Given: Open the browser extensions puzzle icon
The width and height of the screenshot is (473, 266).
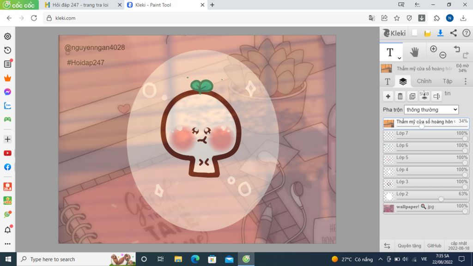Looking at the screenshot, I should pos(437,18).
